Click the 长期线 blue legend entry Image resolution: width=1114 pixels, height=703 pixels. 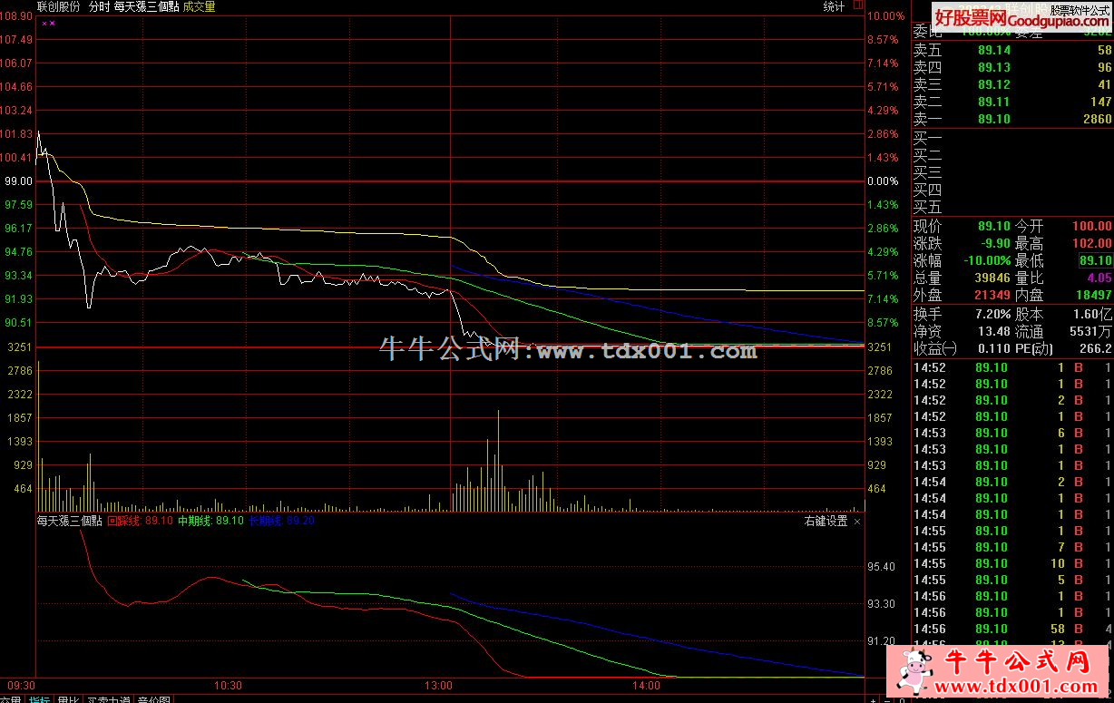pos(281,521)
